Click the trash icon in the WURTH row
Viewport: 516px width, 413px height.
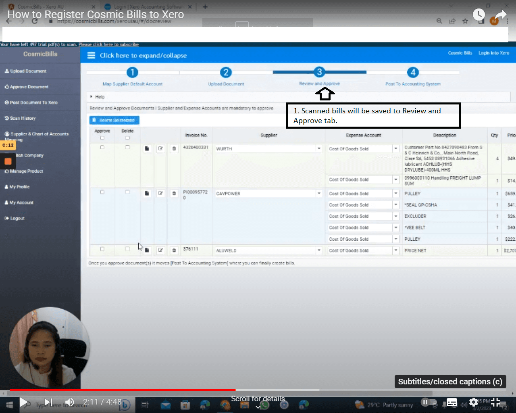[174, 148]
